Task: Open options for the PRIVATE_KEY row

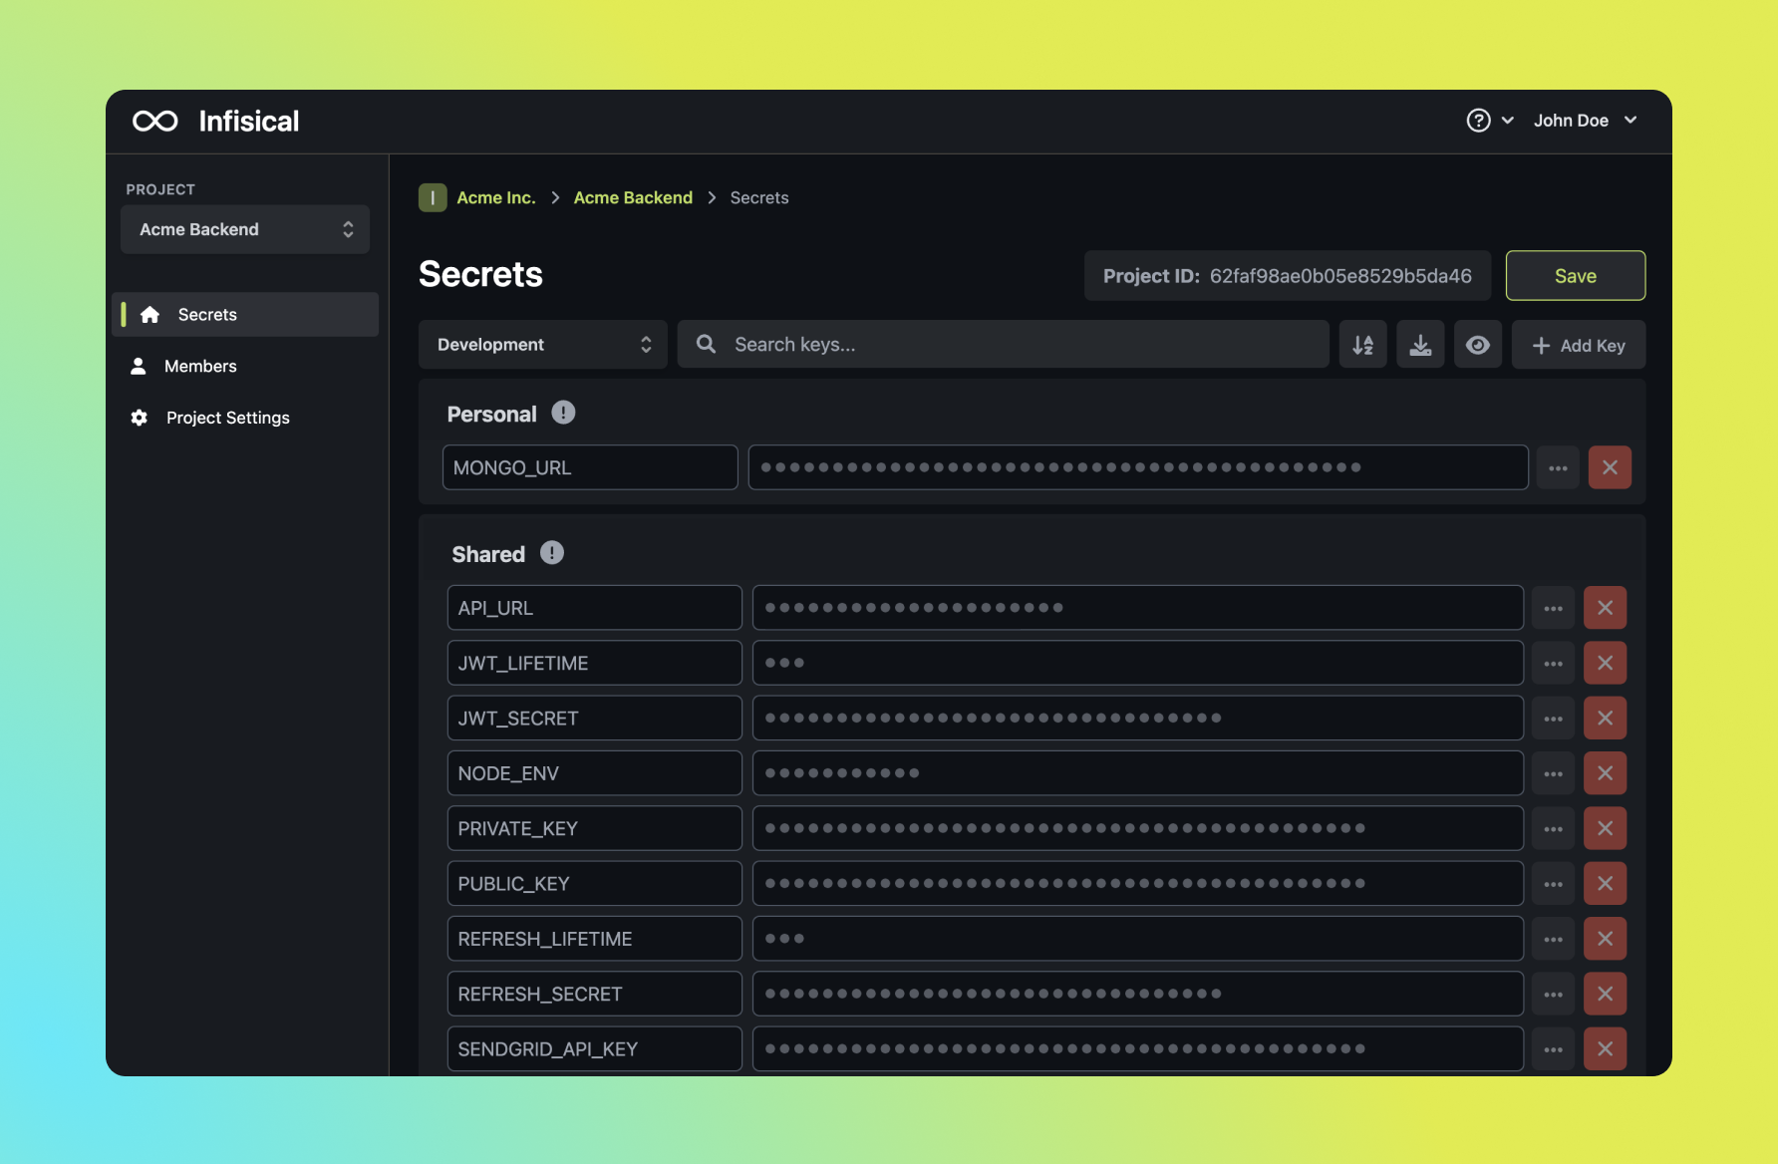Action: point(1553,829)
